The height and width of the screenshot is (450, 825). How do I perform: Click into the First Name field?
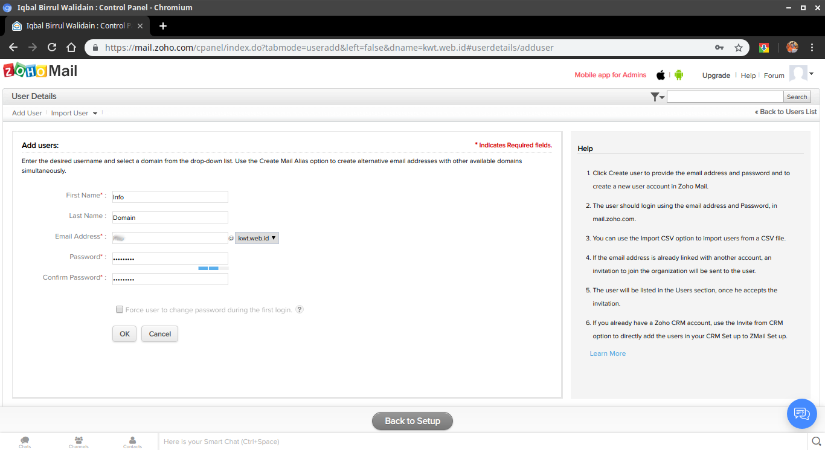[170, 197]
